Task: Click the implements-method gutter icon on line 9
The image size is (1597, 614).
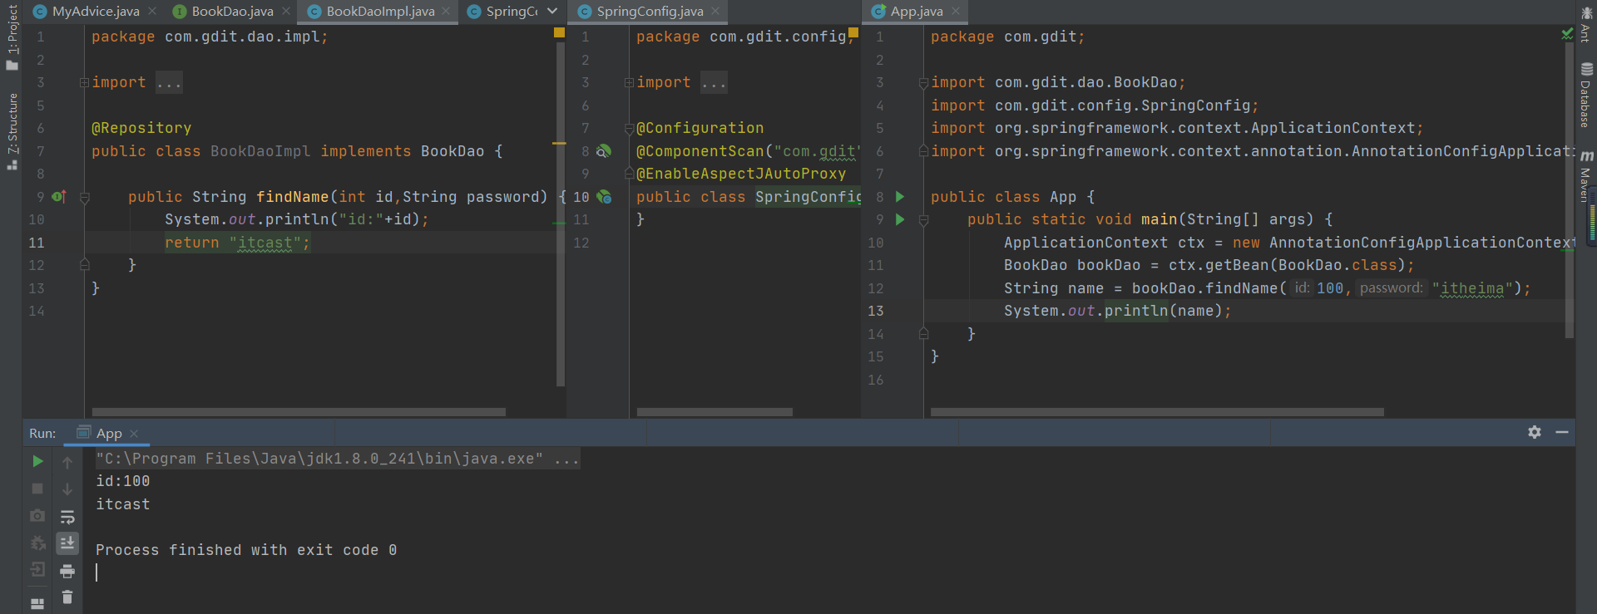Action: pos(59,197)
